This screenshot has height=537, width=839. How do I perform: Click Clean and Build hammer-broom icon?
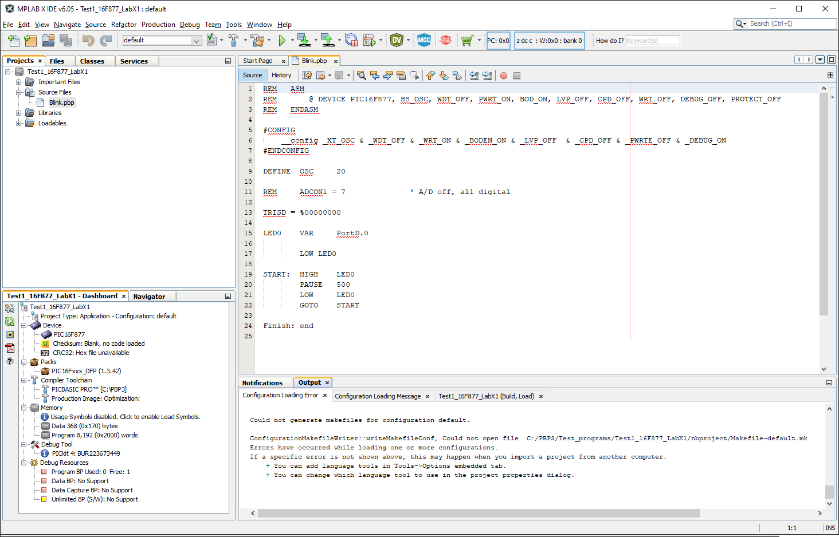click(x=257, y=40)
